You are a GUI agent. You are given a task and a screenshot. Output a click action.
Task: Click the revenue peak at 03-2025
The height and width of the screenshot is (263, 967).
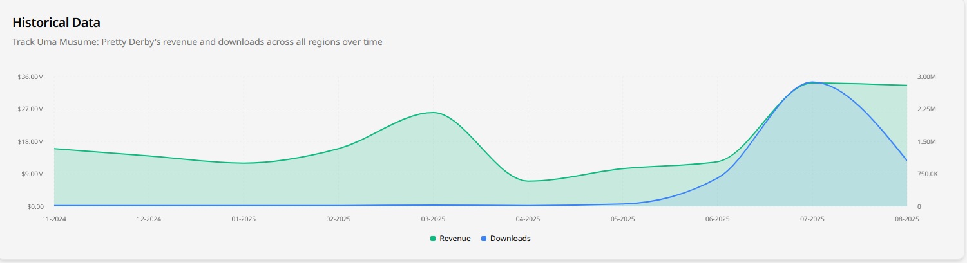coord(433,113)
